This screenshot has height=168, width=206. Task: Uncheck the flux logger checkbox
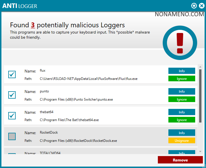coord(12,74)
